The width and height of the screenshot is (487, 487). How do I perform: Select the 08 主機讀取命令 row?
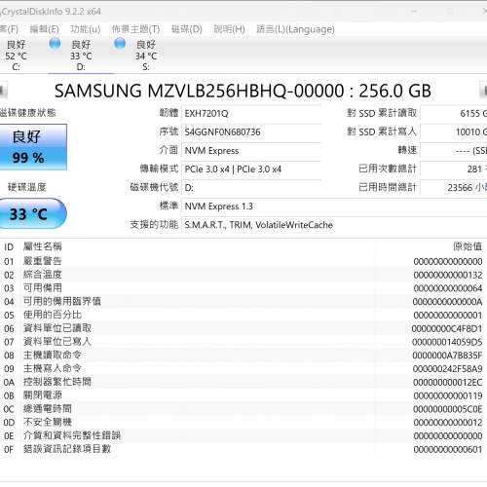pos(243,356)
